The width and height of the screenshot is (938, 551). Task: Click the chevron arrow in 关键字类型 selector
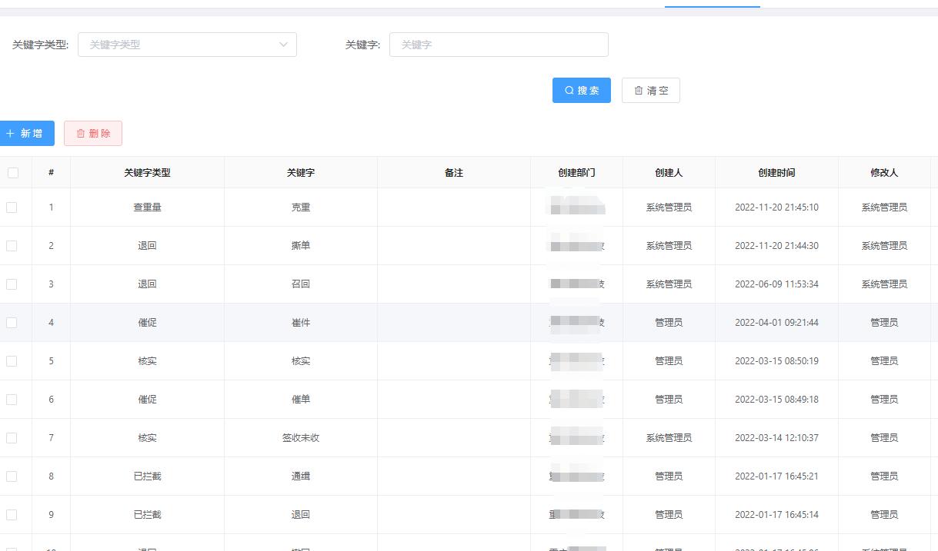click(283, 45)
